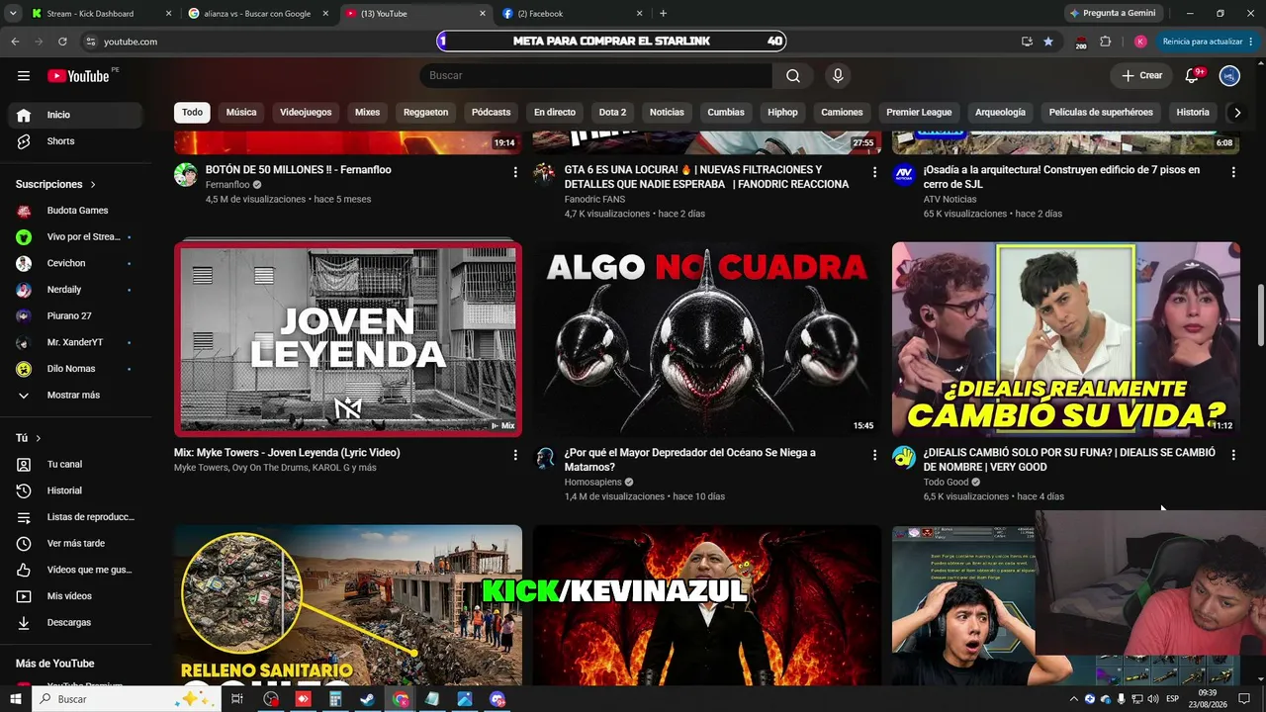Viewport: 1266px width, 712px height.
Task: Open Todo Good channel avatar
Action: coord(904,458)
